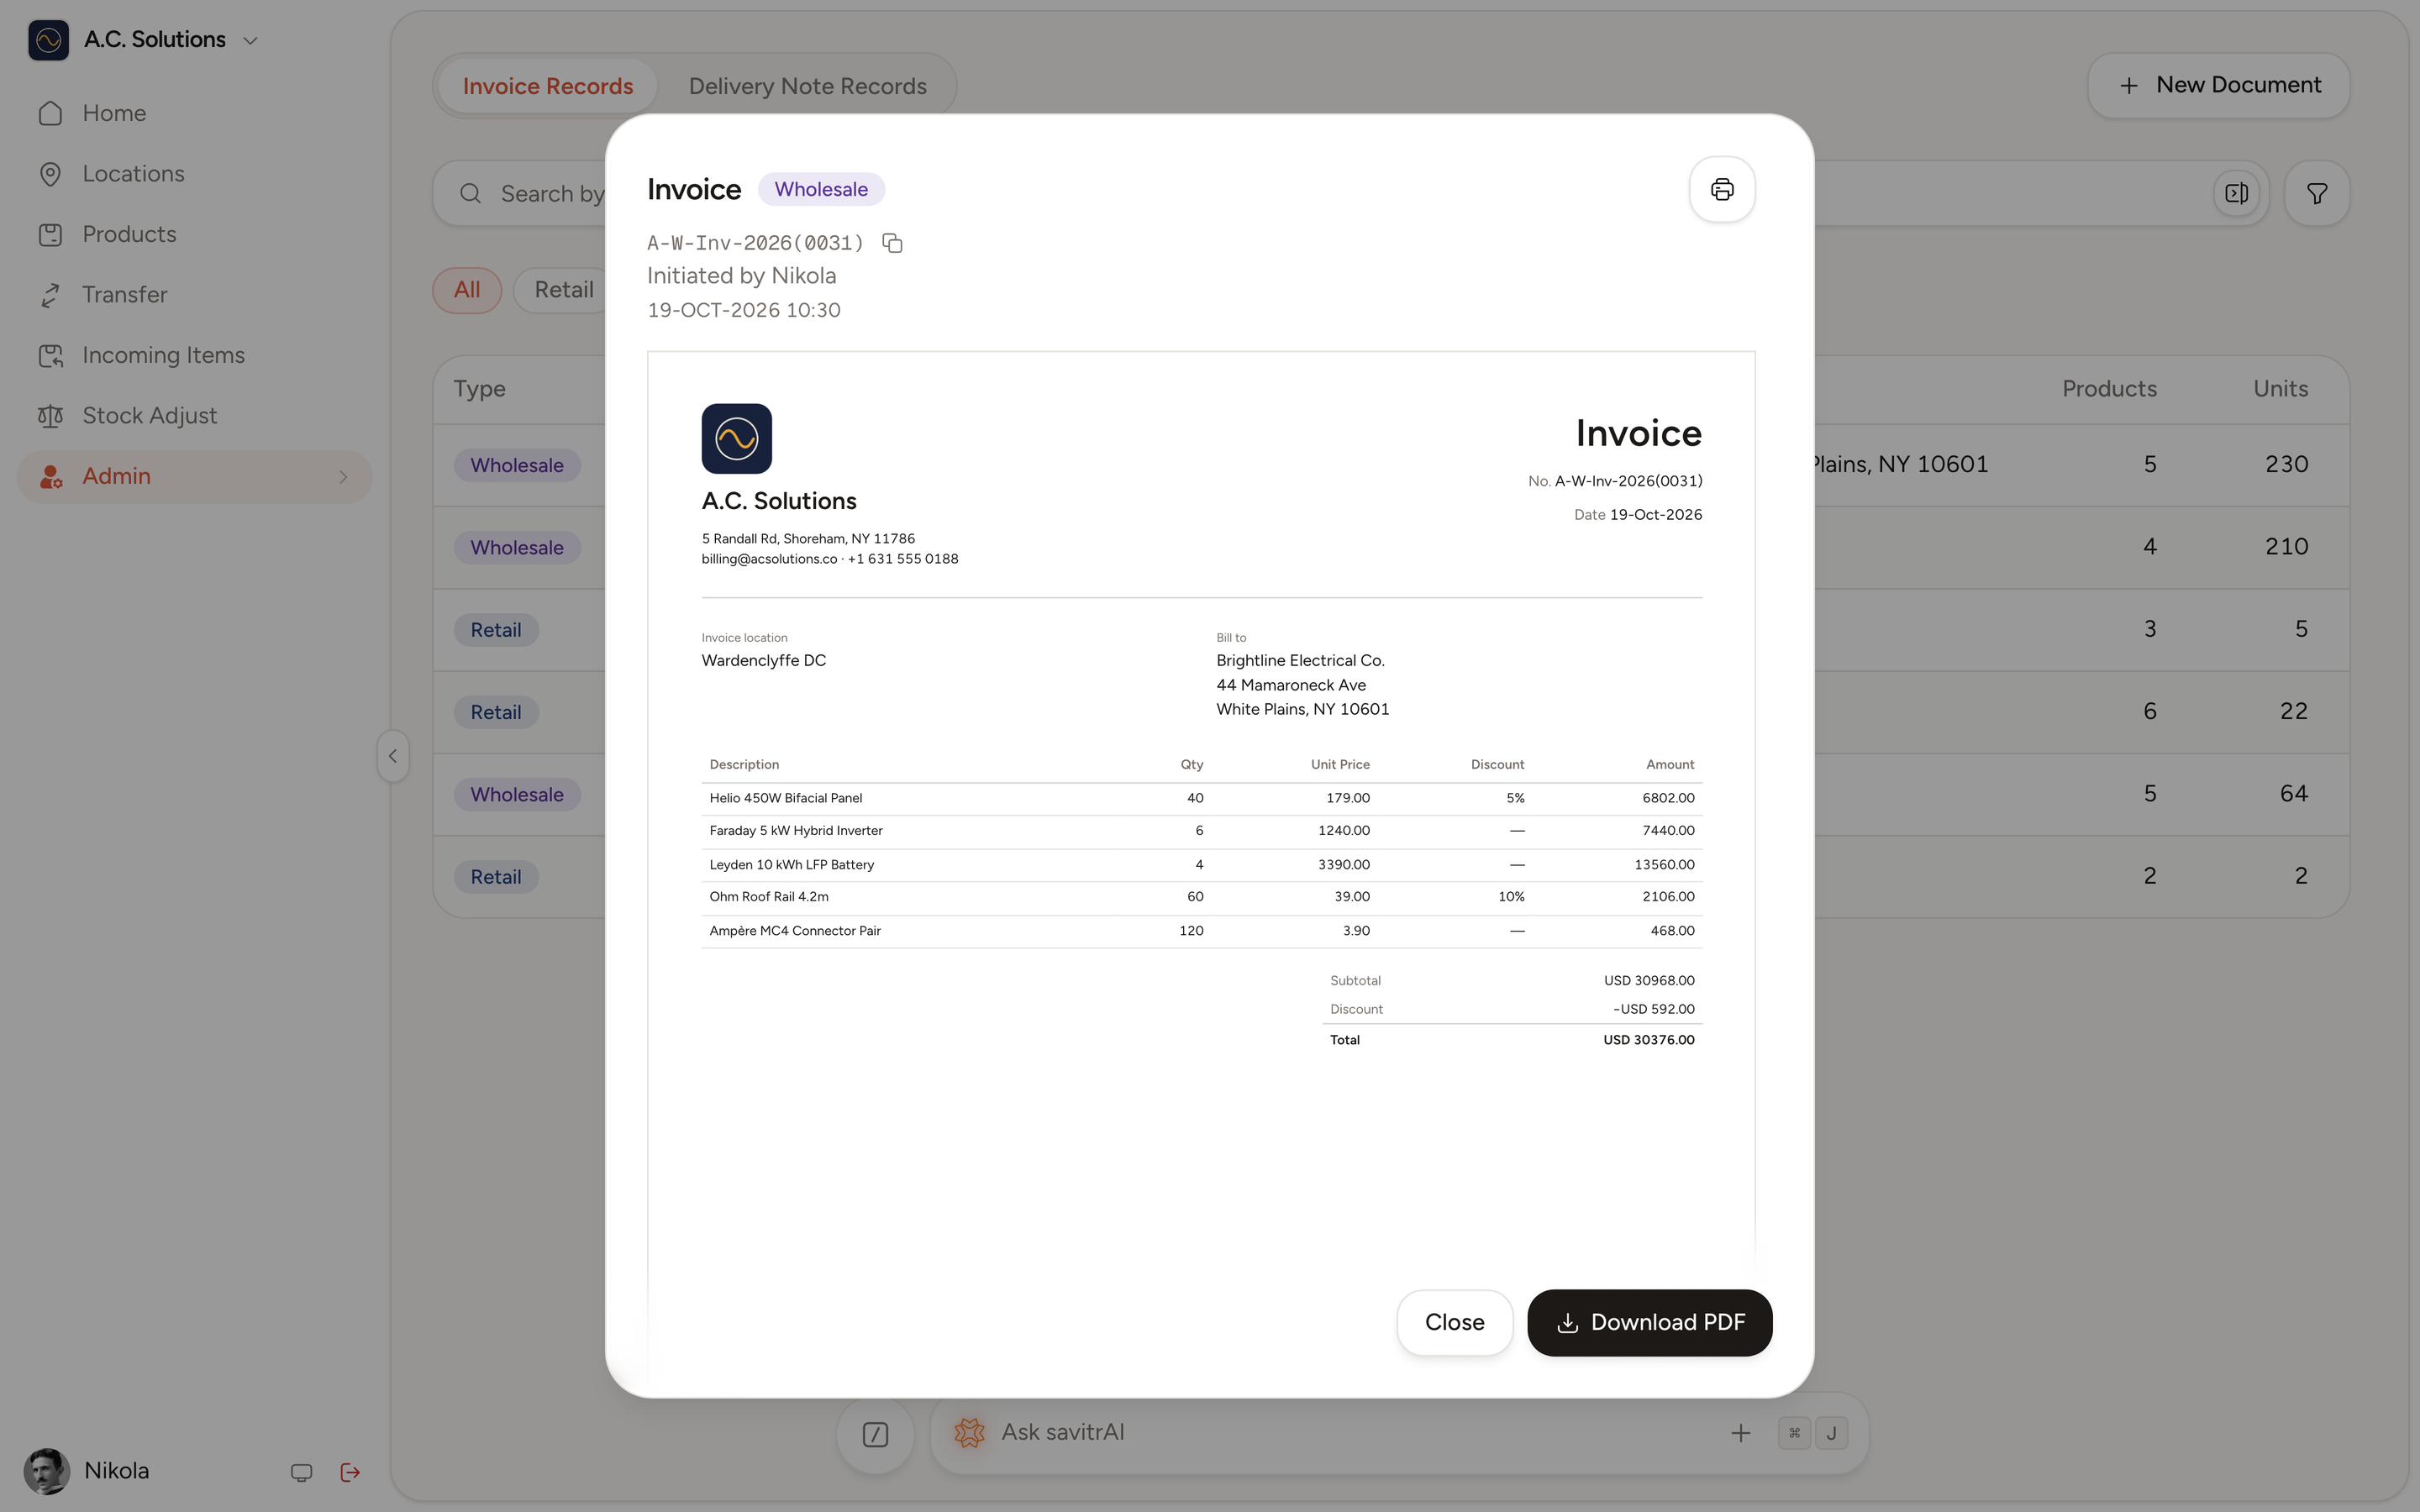Click the Locations pin icon
Screen dimensions: 2420x1512
pos(50,174)
